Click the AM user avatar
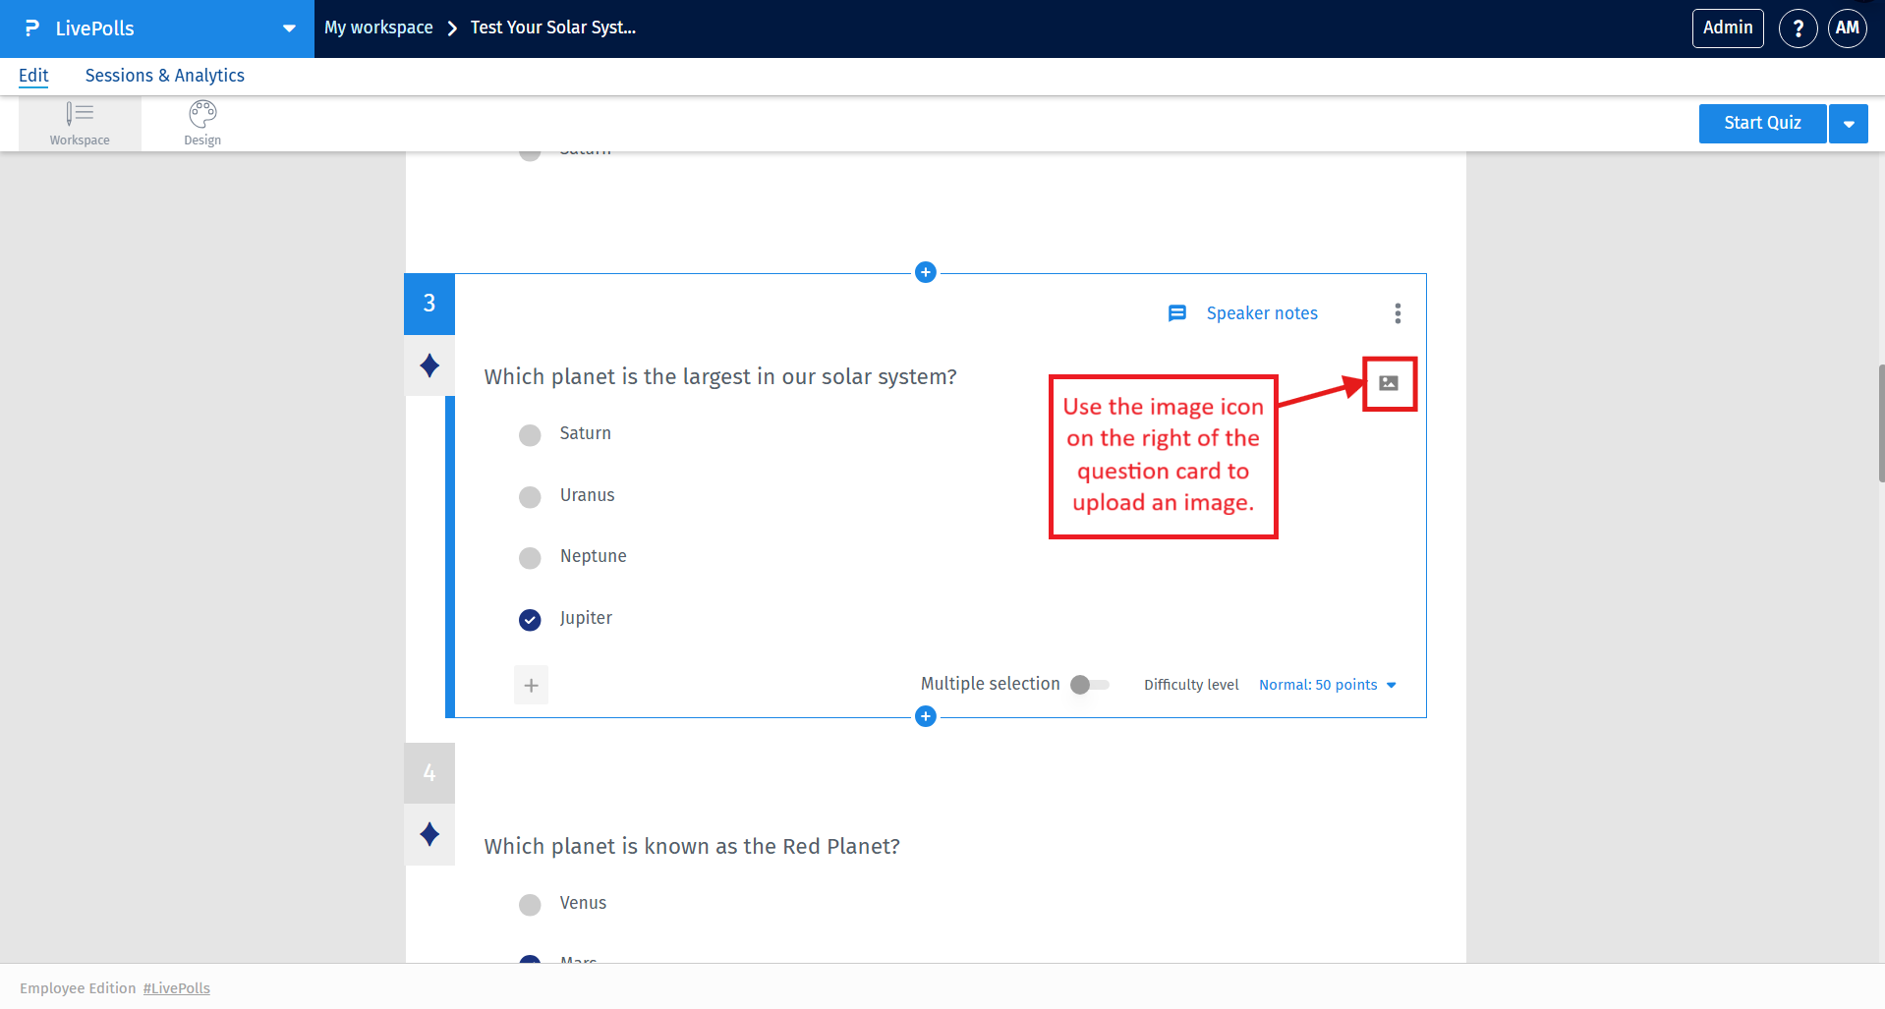 (1847, 28)
